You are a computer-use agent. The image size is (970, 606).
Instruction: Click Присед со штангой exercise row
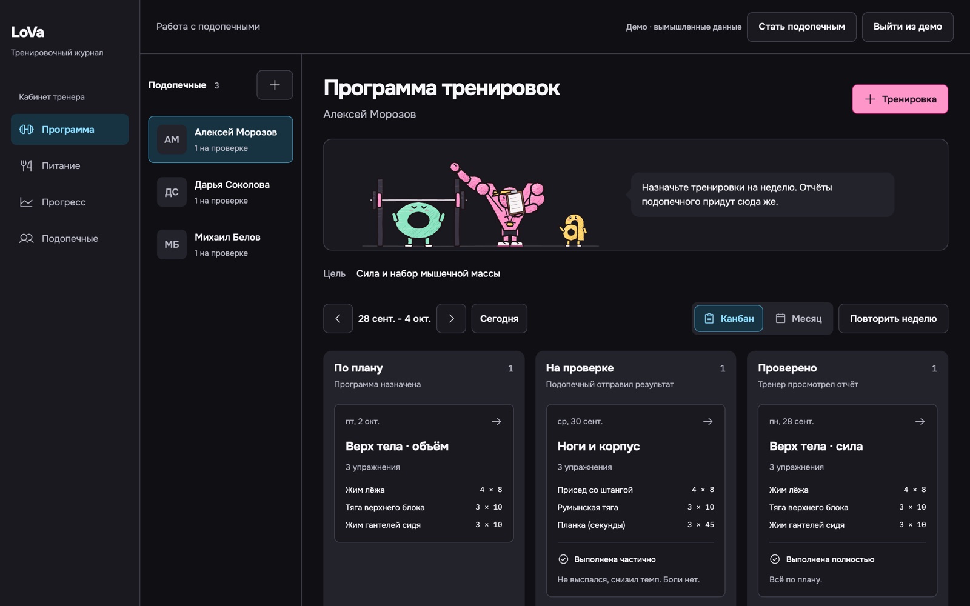(x=635, y=490)
